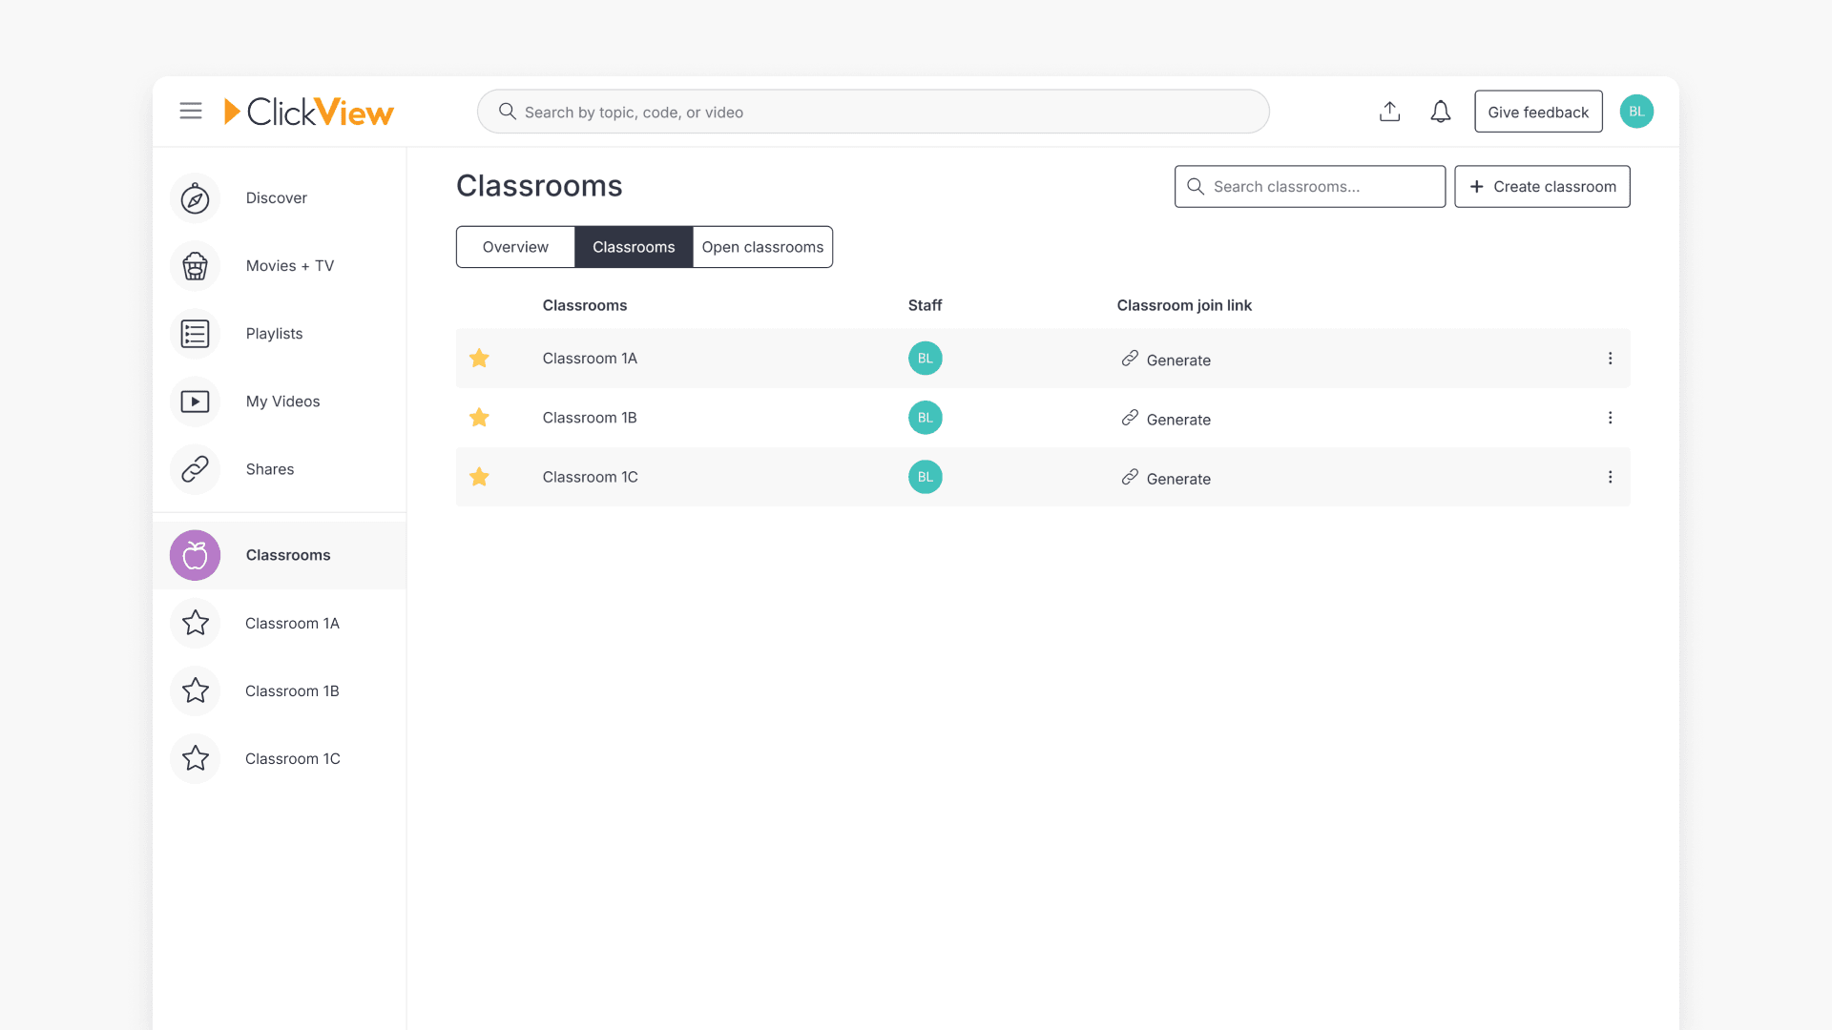
Task: Click the Discover compass icon
Action: click(x=195, y=198)
